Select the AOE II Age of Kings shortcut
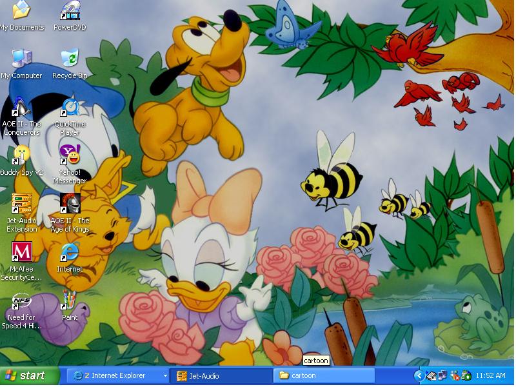 point(70,213)
